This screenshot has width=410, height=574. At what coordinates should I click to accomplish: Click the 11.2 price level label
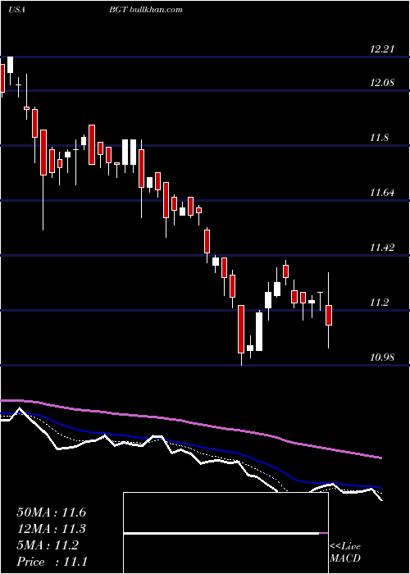379,303
